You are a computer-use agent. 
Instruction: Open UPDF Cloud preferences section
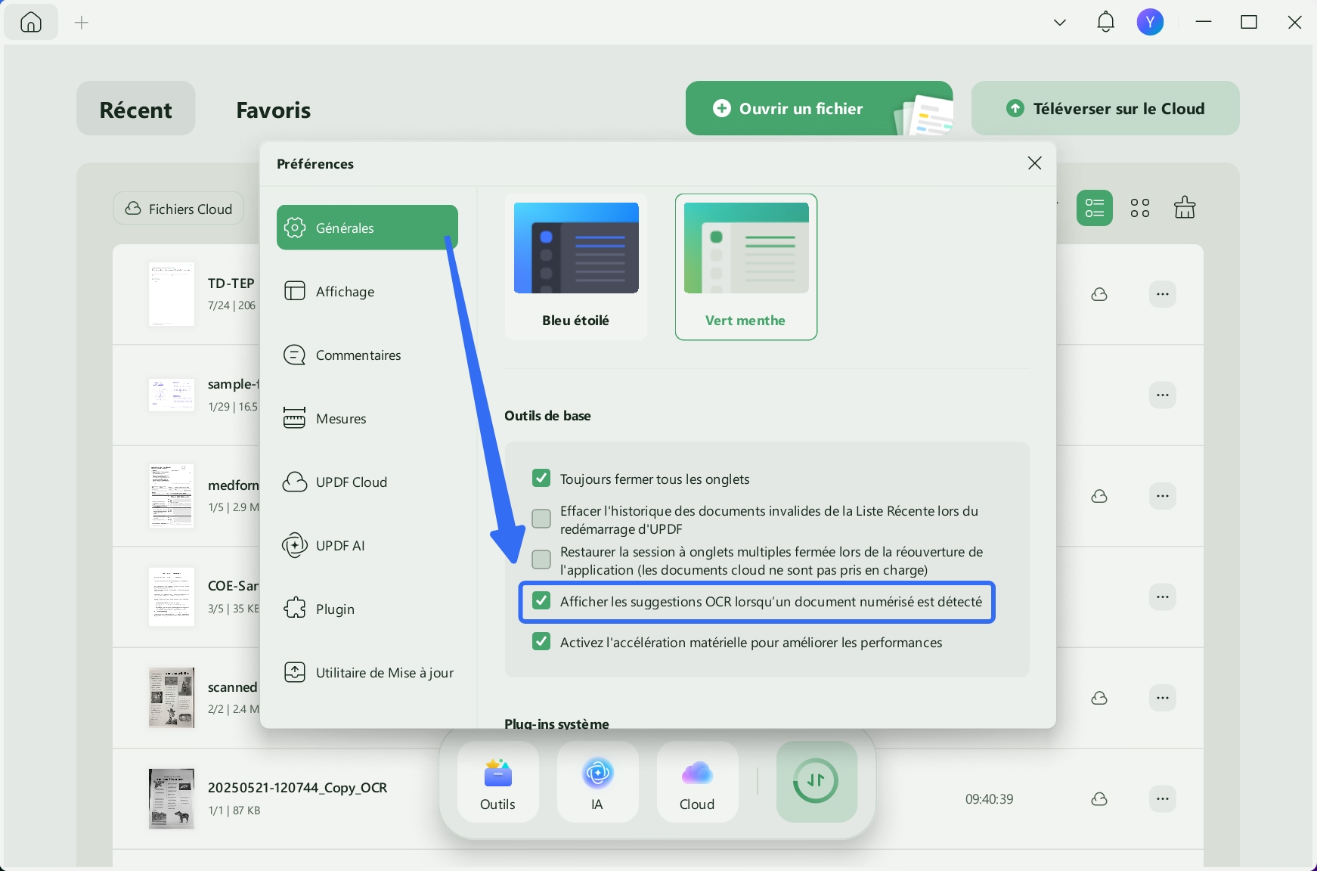(367, 482)
